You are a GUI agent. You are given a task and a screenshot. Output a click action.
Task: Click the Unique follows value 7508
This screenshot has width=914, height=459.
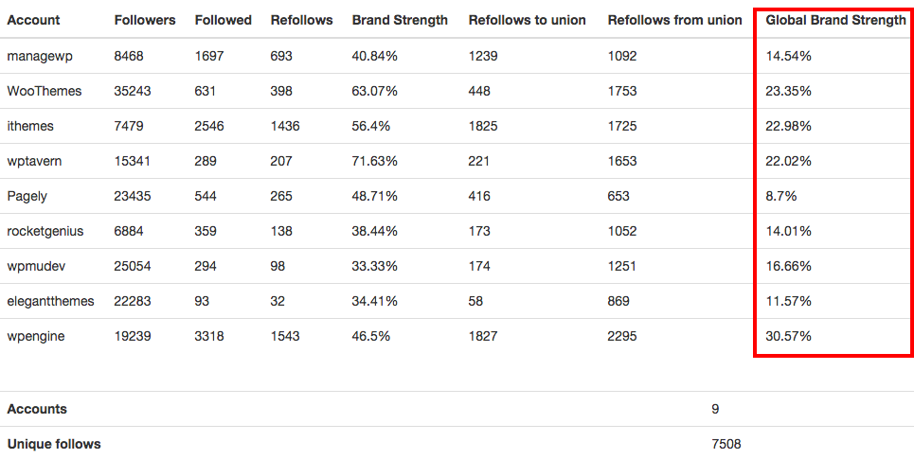tap(726, 444)
